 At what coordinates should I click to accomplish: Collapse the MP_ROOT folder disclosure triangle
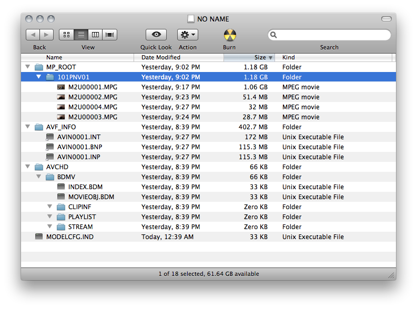tap(27, 67)
